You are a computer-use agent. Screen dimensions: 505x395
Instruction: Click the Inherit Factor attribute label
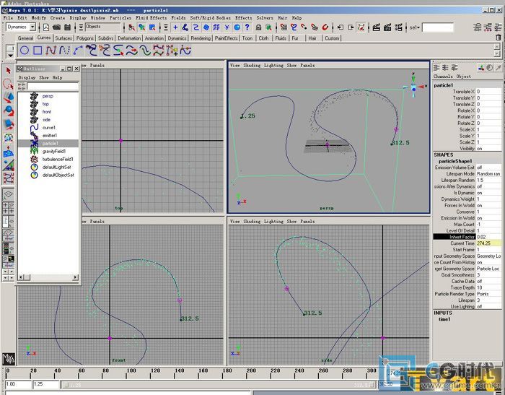click(454, 237)
